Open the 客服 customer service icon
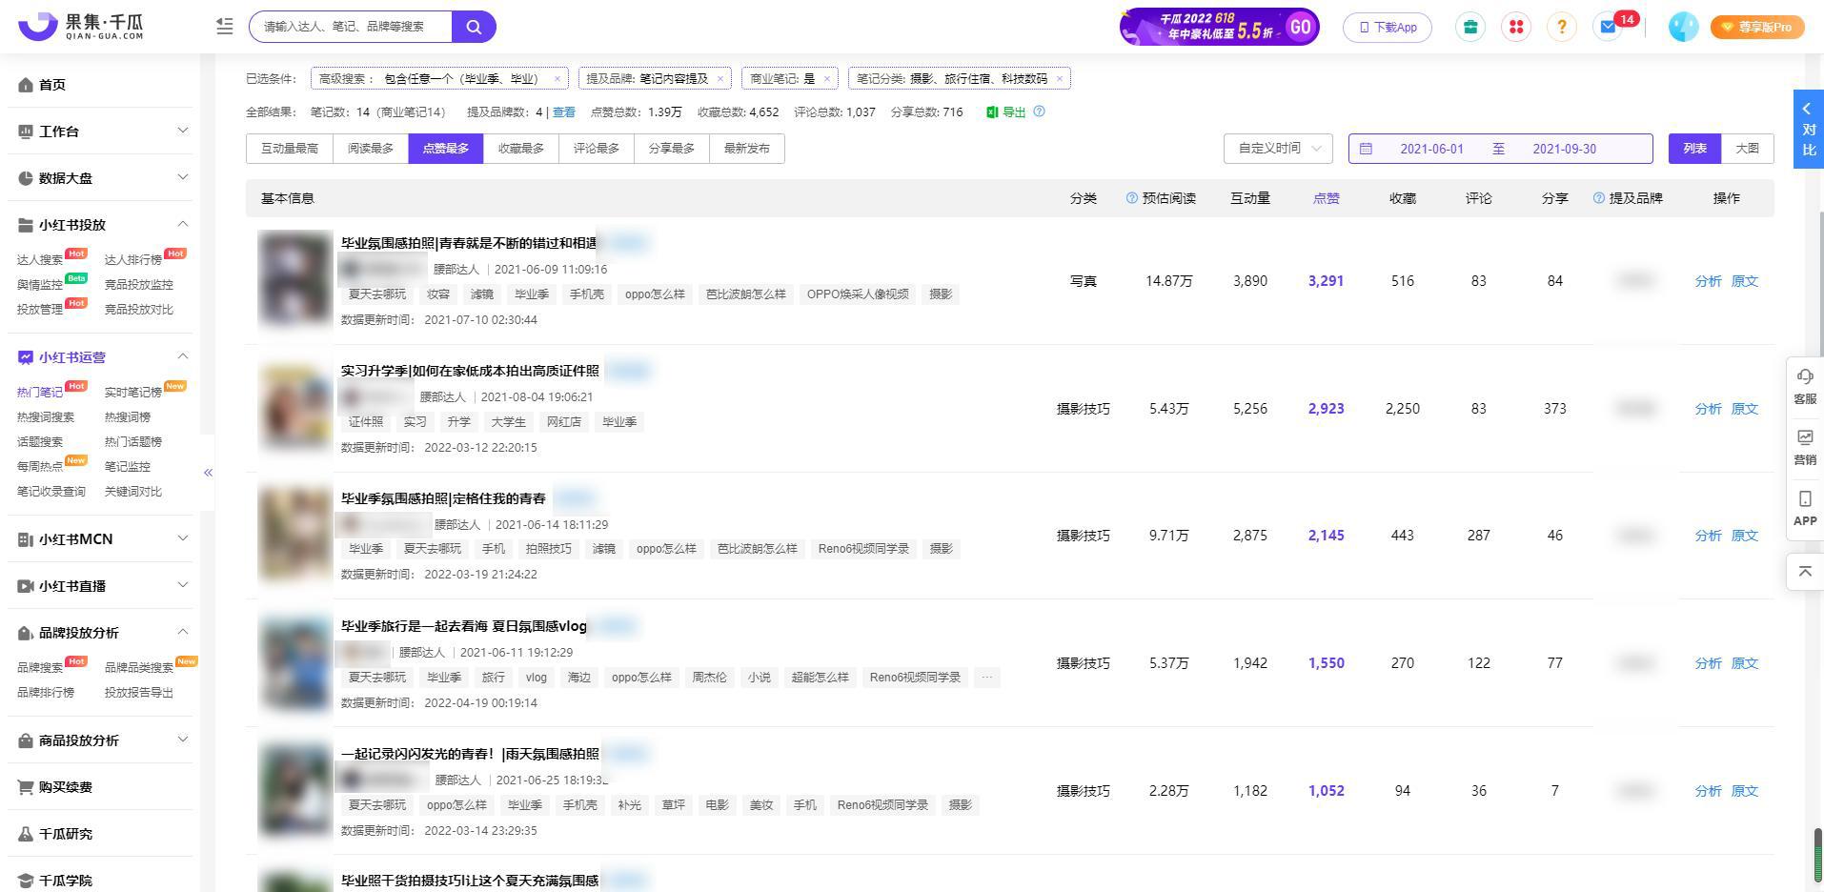This screenshot has width=1824, height=892. coord(1805,386)
